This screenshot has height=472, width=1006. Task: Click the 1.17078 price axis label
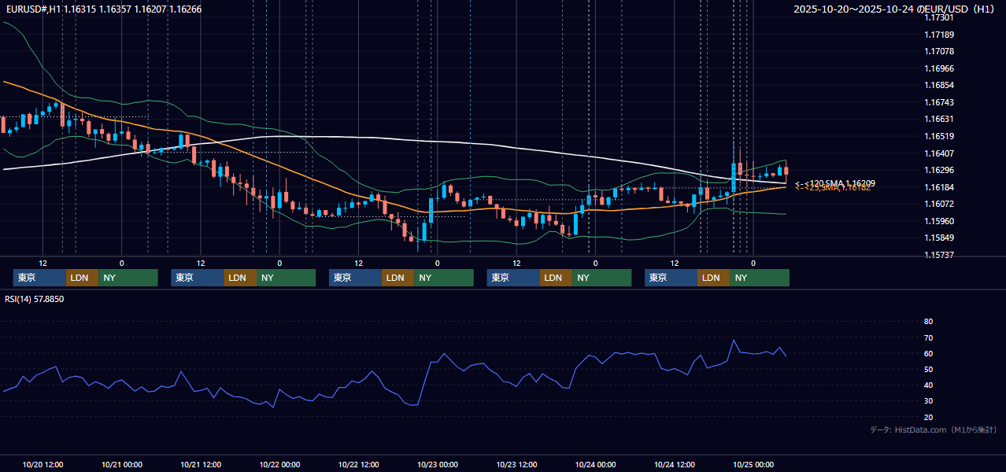coord(938,51)
